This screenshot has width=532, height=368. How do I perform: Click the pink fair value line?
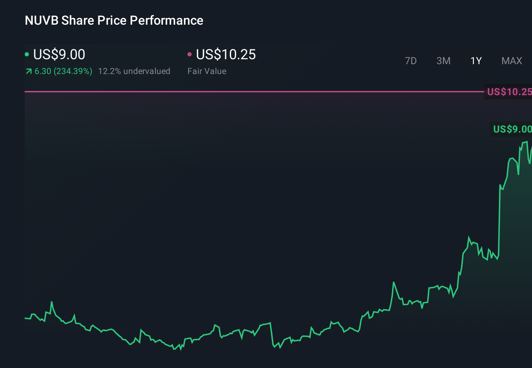click(x=247, y=92)
